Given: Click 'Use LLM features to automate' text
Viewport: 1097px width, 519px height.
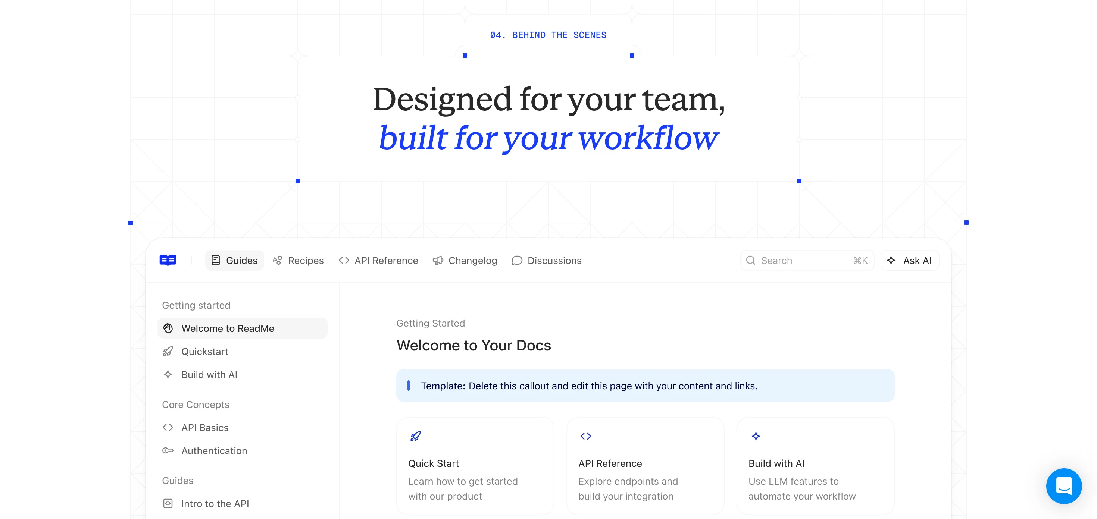Looking at the screenshot, I should [x=802, y=488].
